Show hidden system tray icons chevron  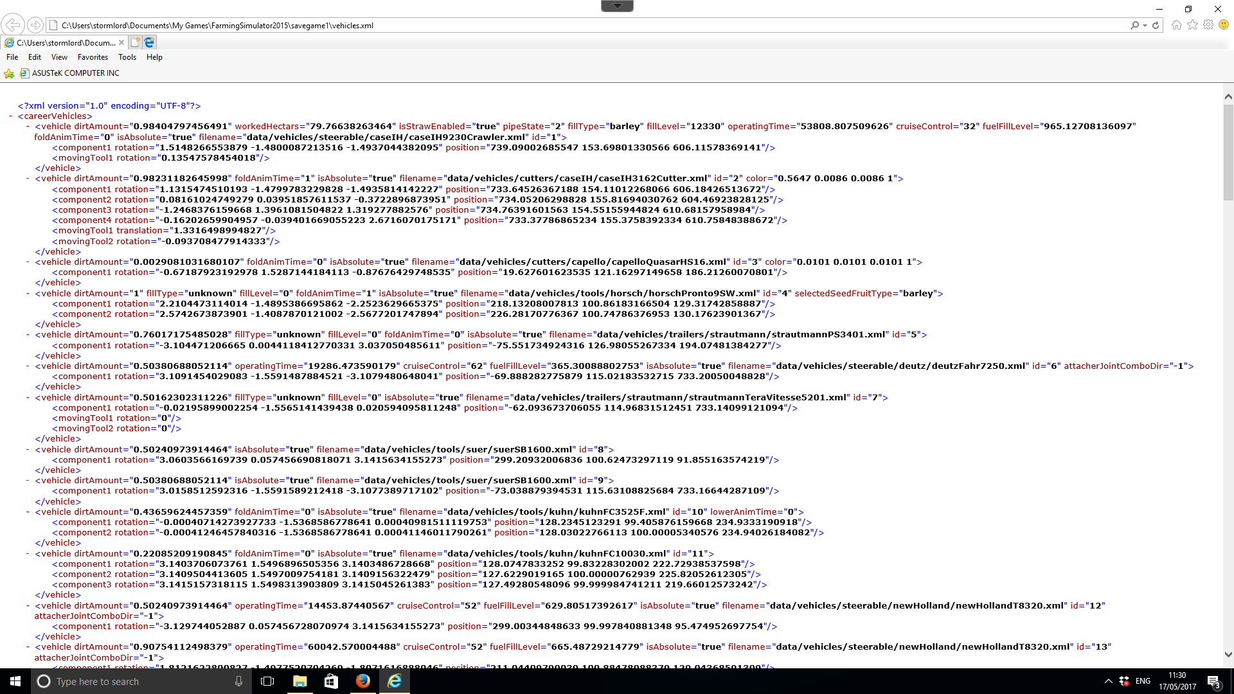click(1108, 681)
